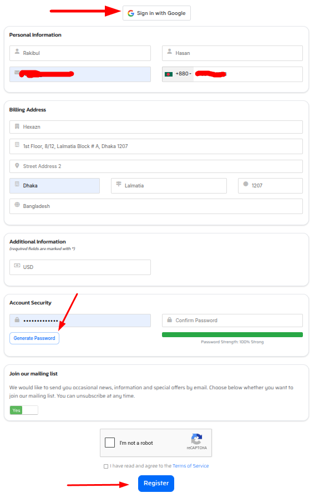Image resolution: width=314 pixels, height=493 pixels.
Task: Click the Generate Password button
Action: [34, 338]
